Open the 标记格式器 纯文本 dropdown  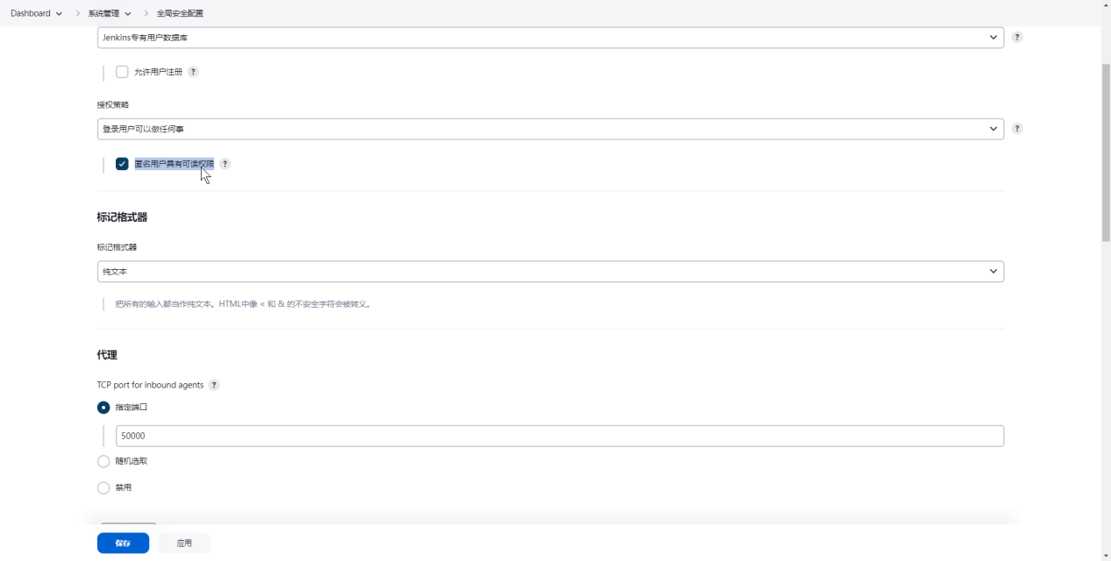pyautogui.click(x=550, y=272)
